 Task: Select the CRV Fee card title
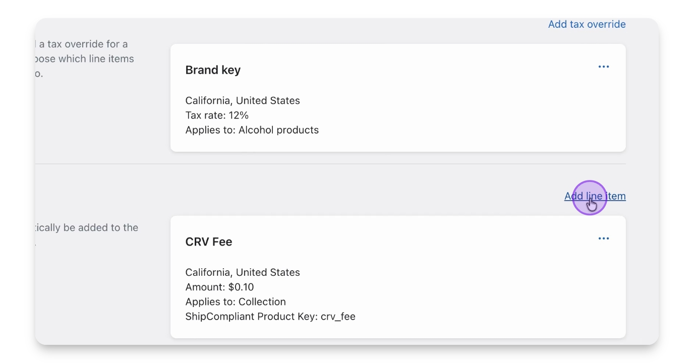[x=209, y=242]
